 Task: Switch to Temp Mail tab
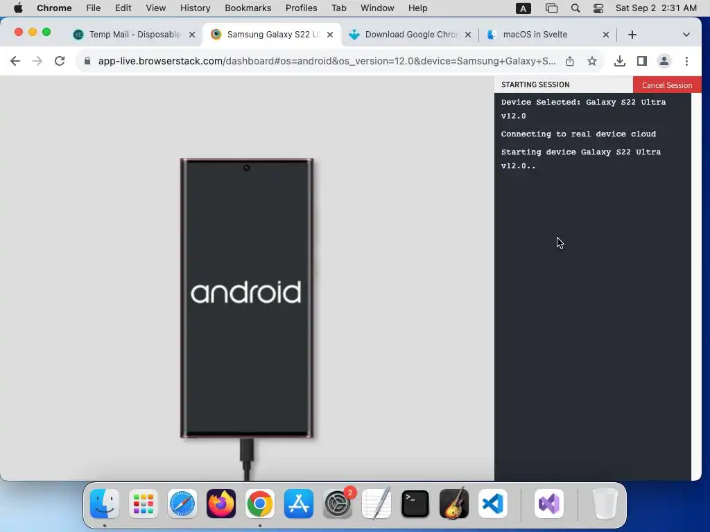134,35
